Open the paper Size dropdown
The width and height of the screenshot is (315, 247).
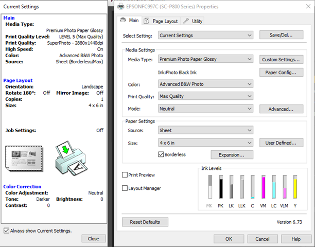coord(205,143)
